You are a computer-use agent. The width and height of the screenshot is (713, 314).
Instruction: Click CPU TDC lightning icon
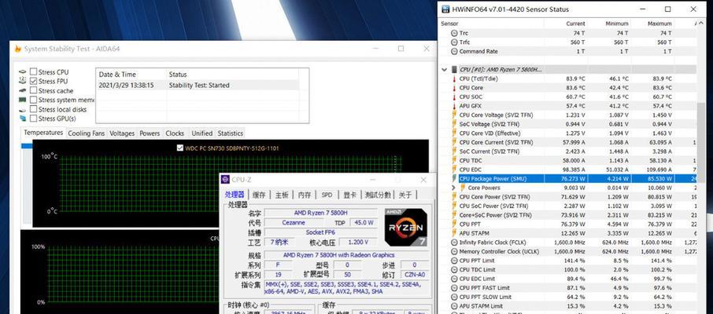click(454, 160)
